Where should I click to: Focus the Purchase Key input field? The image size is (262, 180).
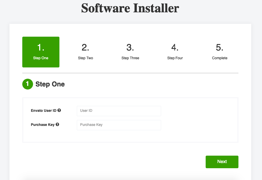coord(119,125)
